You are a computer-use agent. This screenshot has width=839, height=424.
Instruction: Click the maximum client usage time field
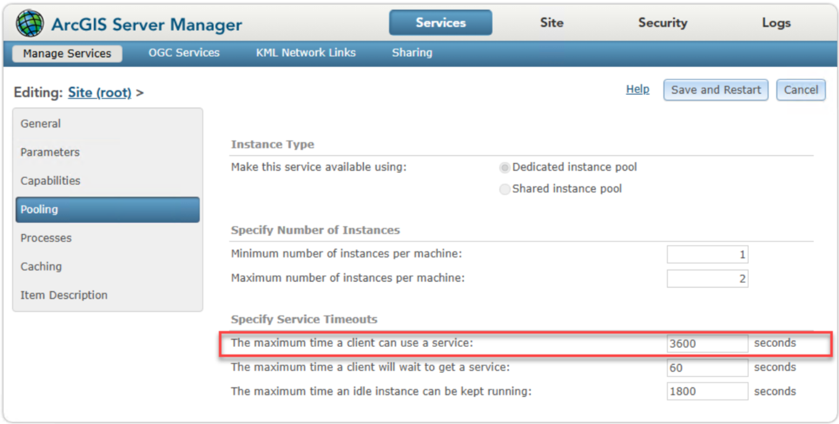(707, 343)
